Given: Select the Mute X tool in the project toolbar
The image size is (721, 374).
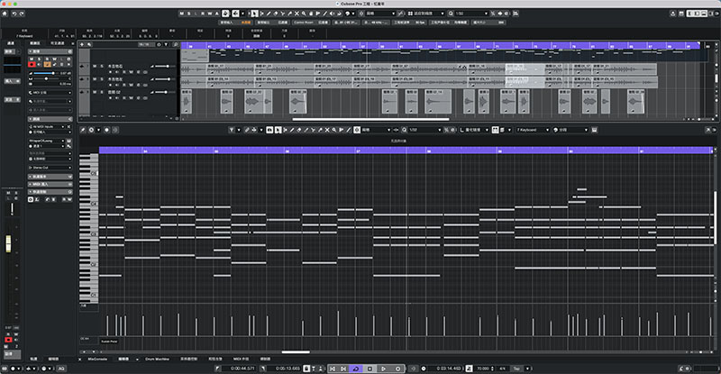Looking at the screenshot, I should (297, 14).
